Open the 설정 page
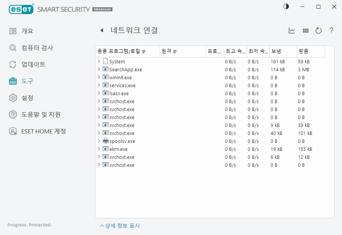Viewport: 342px width, 235px height. tap(27, 98)
